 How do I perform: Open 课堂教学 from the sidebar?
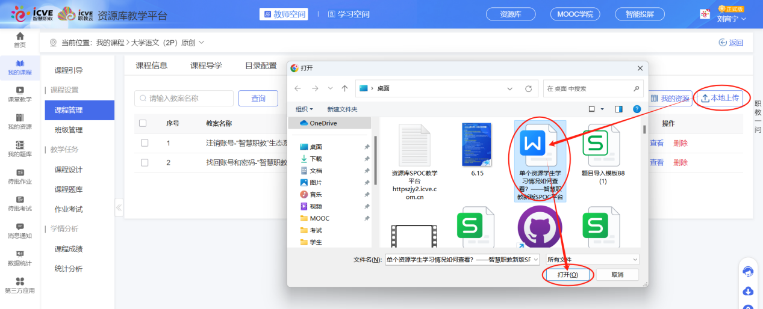(x=20, y=94)
